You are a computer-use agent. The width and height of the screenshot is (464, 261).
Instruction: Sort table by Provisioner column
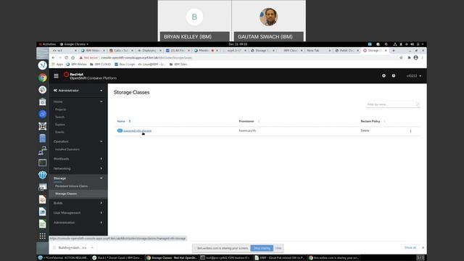tap(246, 121)
